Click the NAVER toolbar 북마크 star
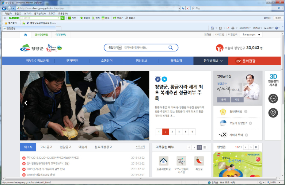 point(81,18)
